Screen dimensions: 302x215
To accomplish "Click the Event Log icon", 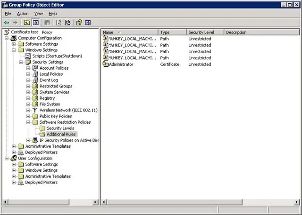I will (x=35, y=80).
